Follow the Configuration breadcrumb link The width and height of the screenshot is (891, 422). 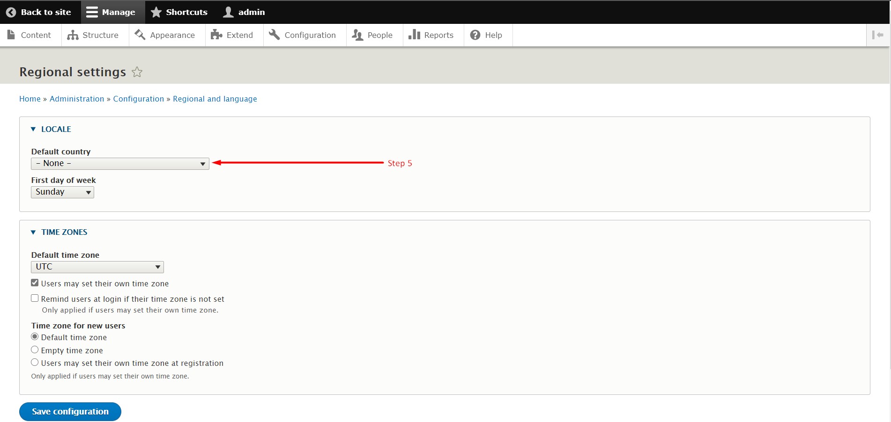coord(139,99)
